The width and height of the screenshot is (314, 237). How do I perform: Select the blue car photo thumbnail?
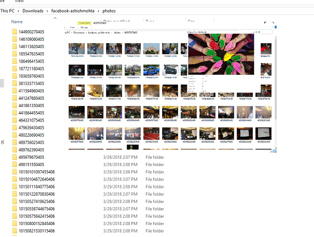[x=151, y=70]
